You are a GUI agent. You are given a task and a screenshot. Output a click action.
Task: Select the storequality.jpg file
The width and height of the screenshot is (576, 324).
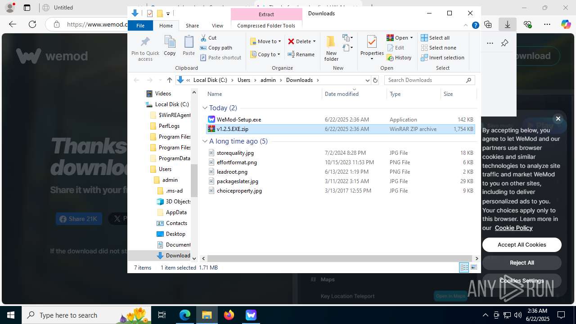pyautogui.click(x=340, y=153)
